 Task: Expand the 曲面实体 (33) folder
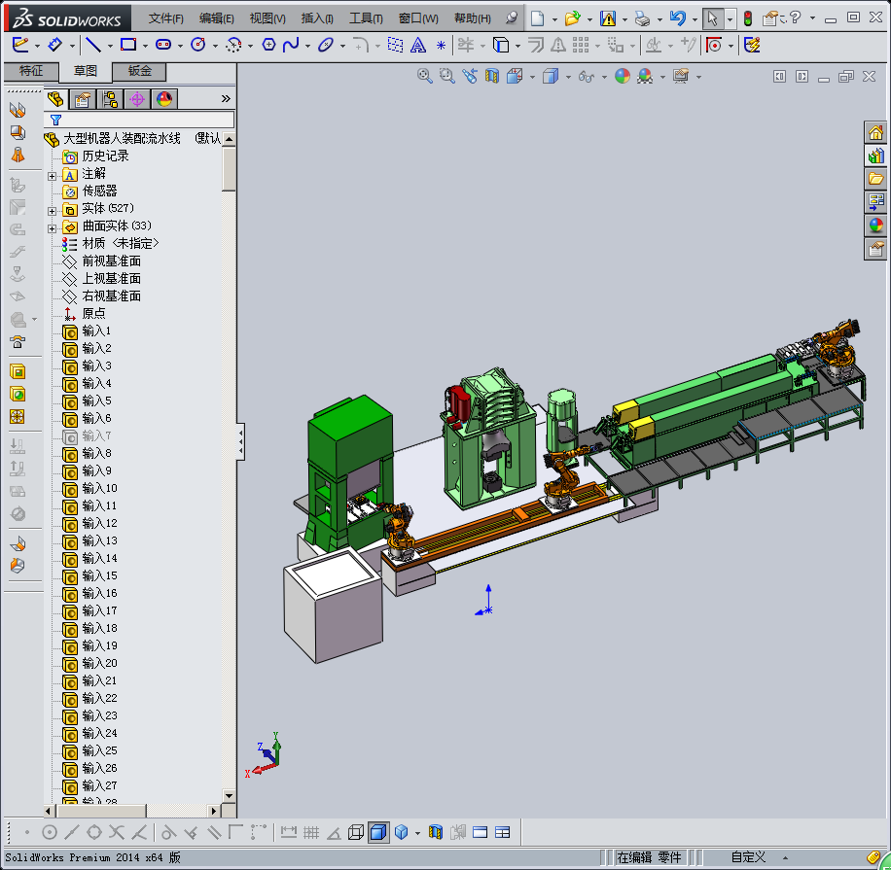coord(53,226)
